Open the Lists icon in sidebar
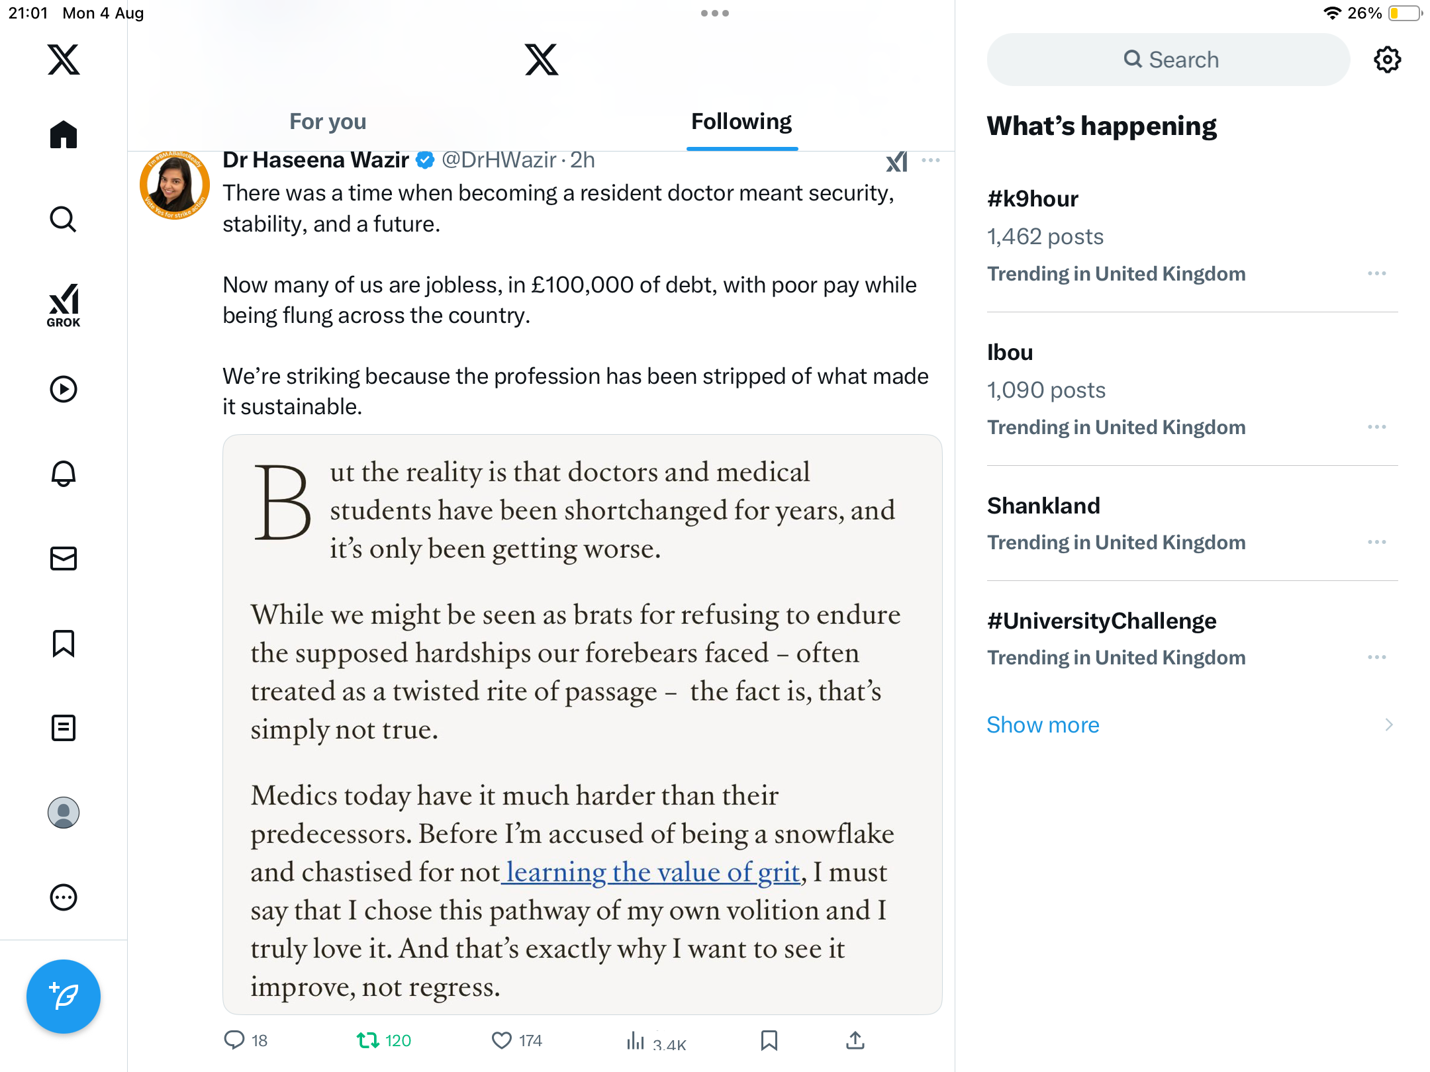 coord(64,728)
